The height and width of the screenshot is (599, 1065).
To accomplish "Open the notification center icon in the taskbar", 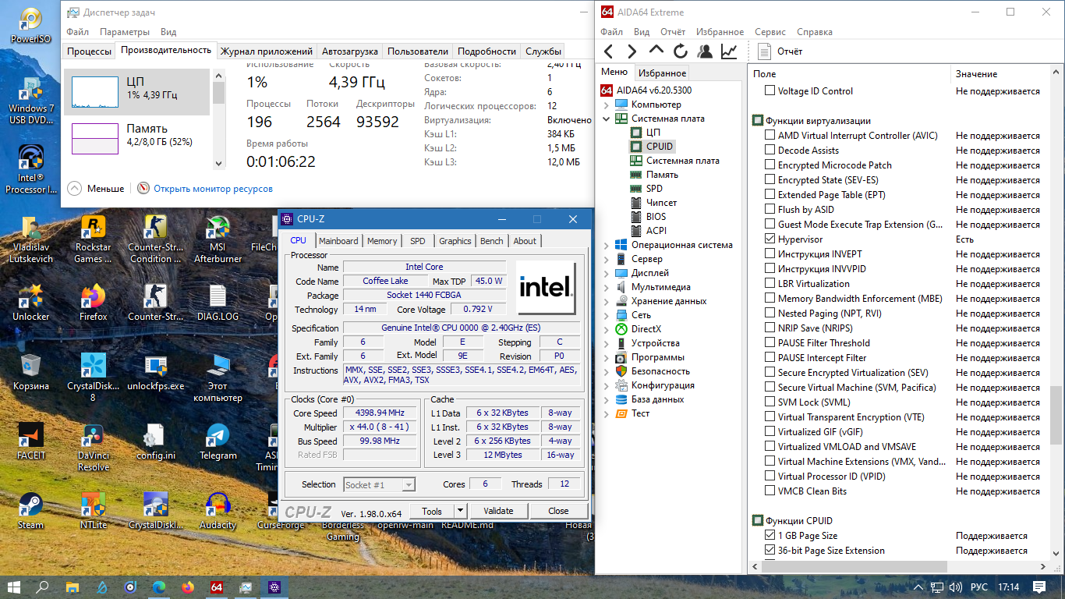I will [1039, 587].
